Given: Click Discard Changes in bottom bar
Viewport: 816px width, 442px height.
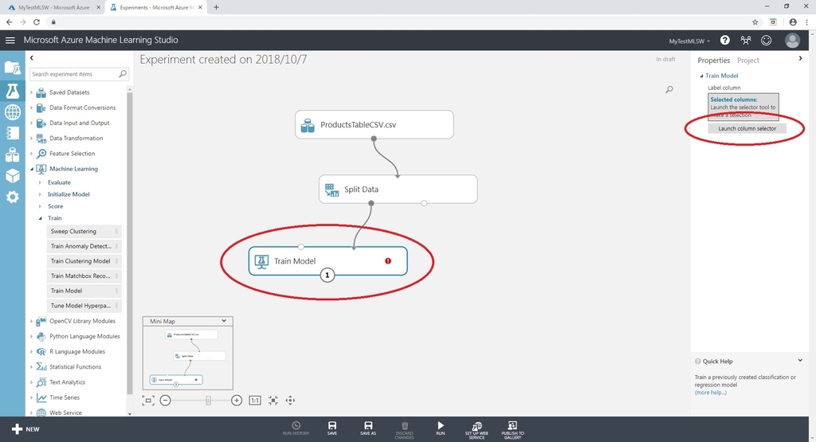Looking at the screenshot, I should [404, 429].
